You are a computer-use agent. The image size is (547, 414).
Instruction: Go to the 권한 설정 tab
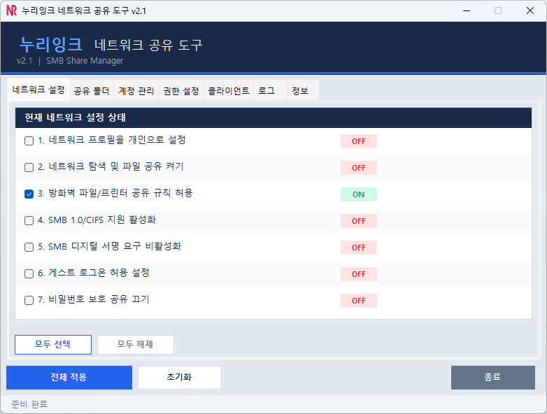[x=180, y=91]
